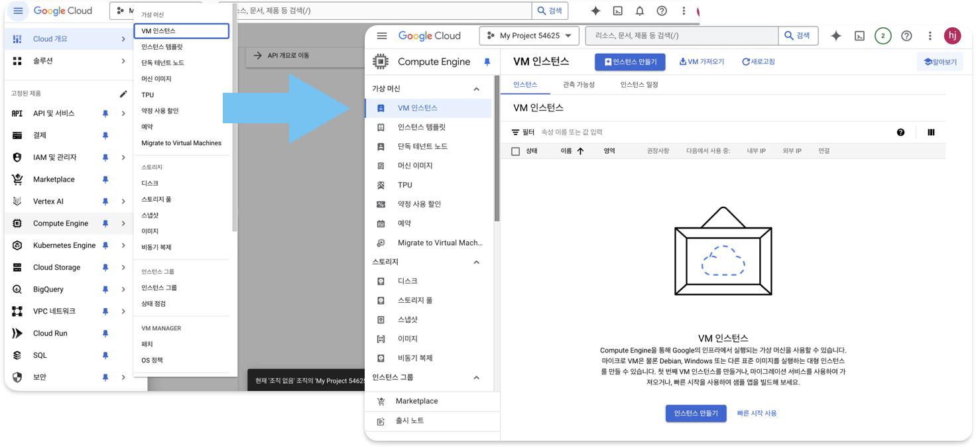Unpin SQL from the pinned products list
The width and height of the screenshot is (976, 448).
click(105, 355)
